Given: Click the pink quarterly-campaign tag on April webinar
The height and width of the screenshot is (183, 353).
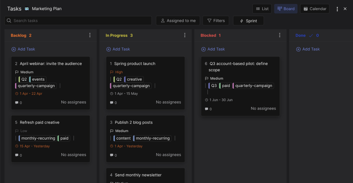Looking at the screenshot, I should (36, 86).
